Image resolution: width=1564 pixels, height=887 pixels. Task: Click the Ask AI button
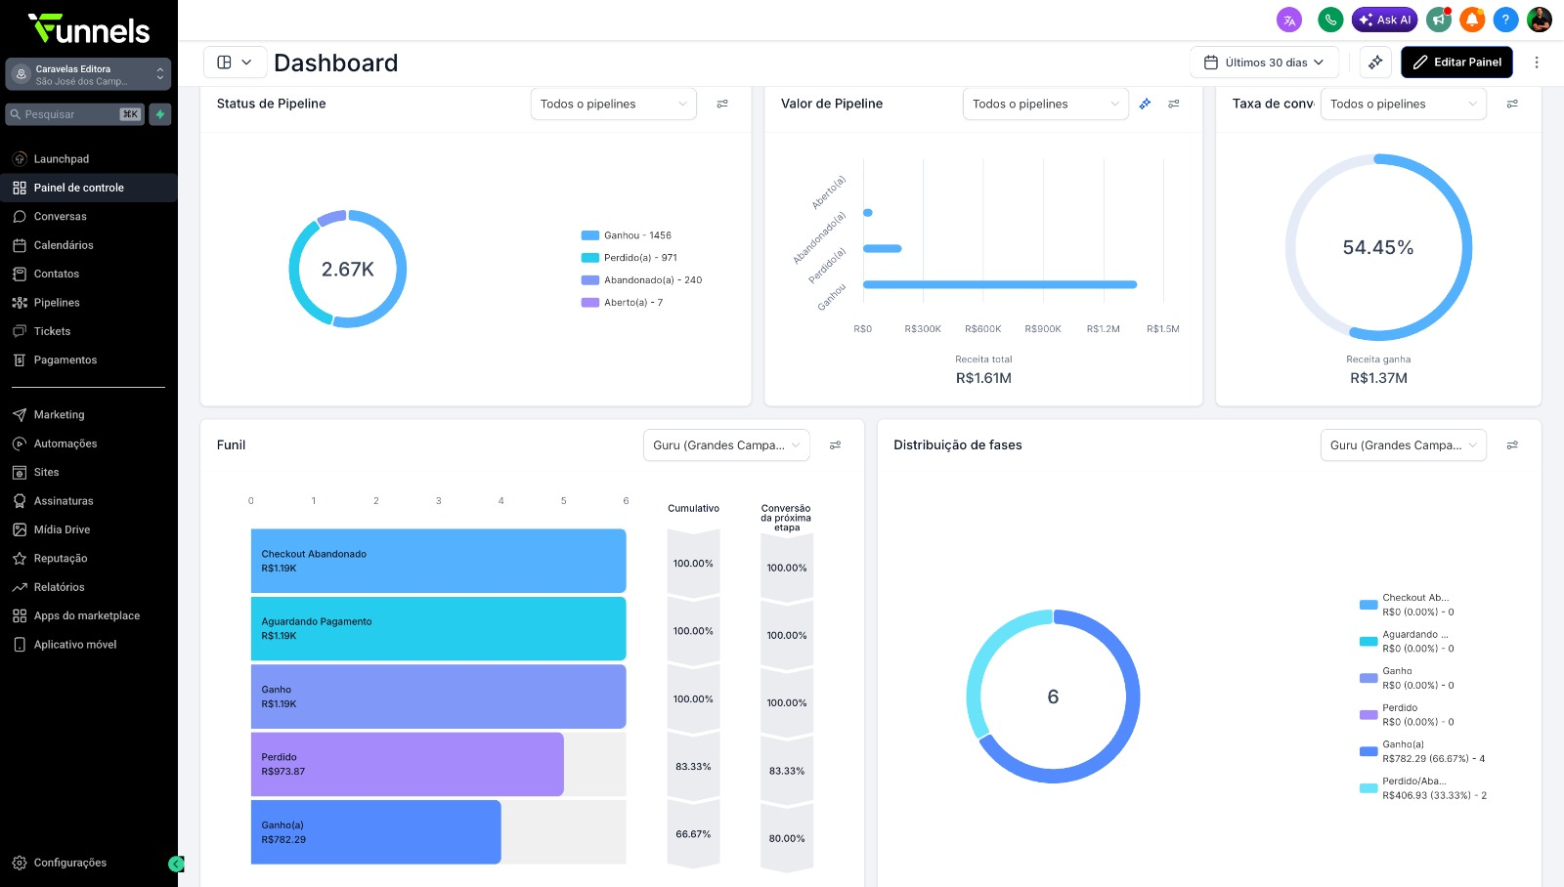(x=1384, y=20)
